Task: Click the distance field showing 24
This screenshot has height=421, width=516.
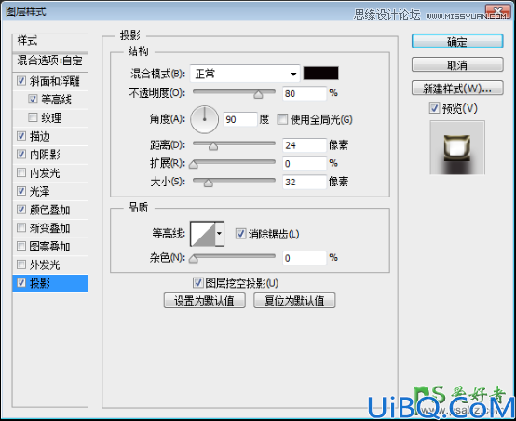Action: (305, 144)
